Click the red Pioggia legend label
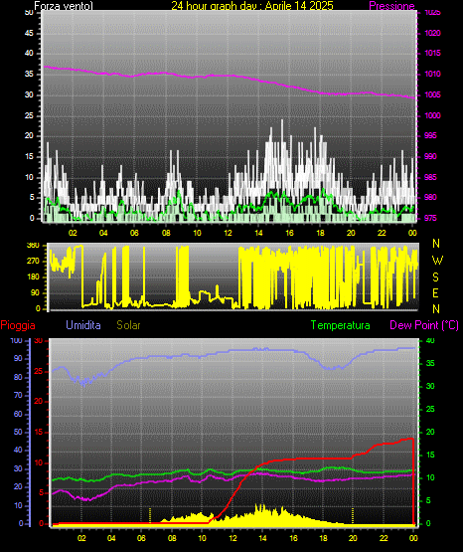This screenshot has height=552, width=463. tap(18, 325)
